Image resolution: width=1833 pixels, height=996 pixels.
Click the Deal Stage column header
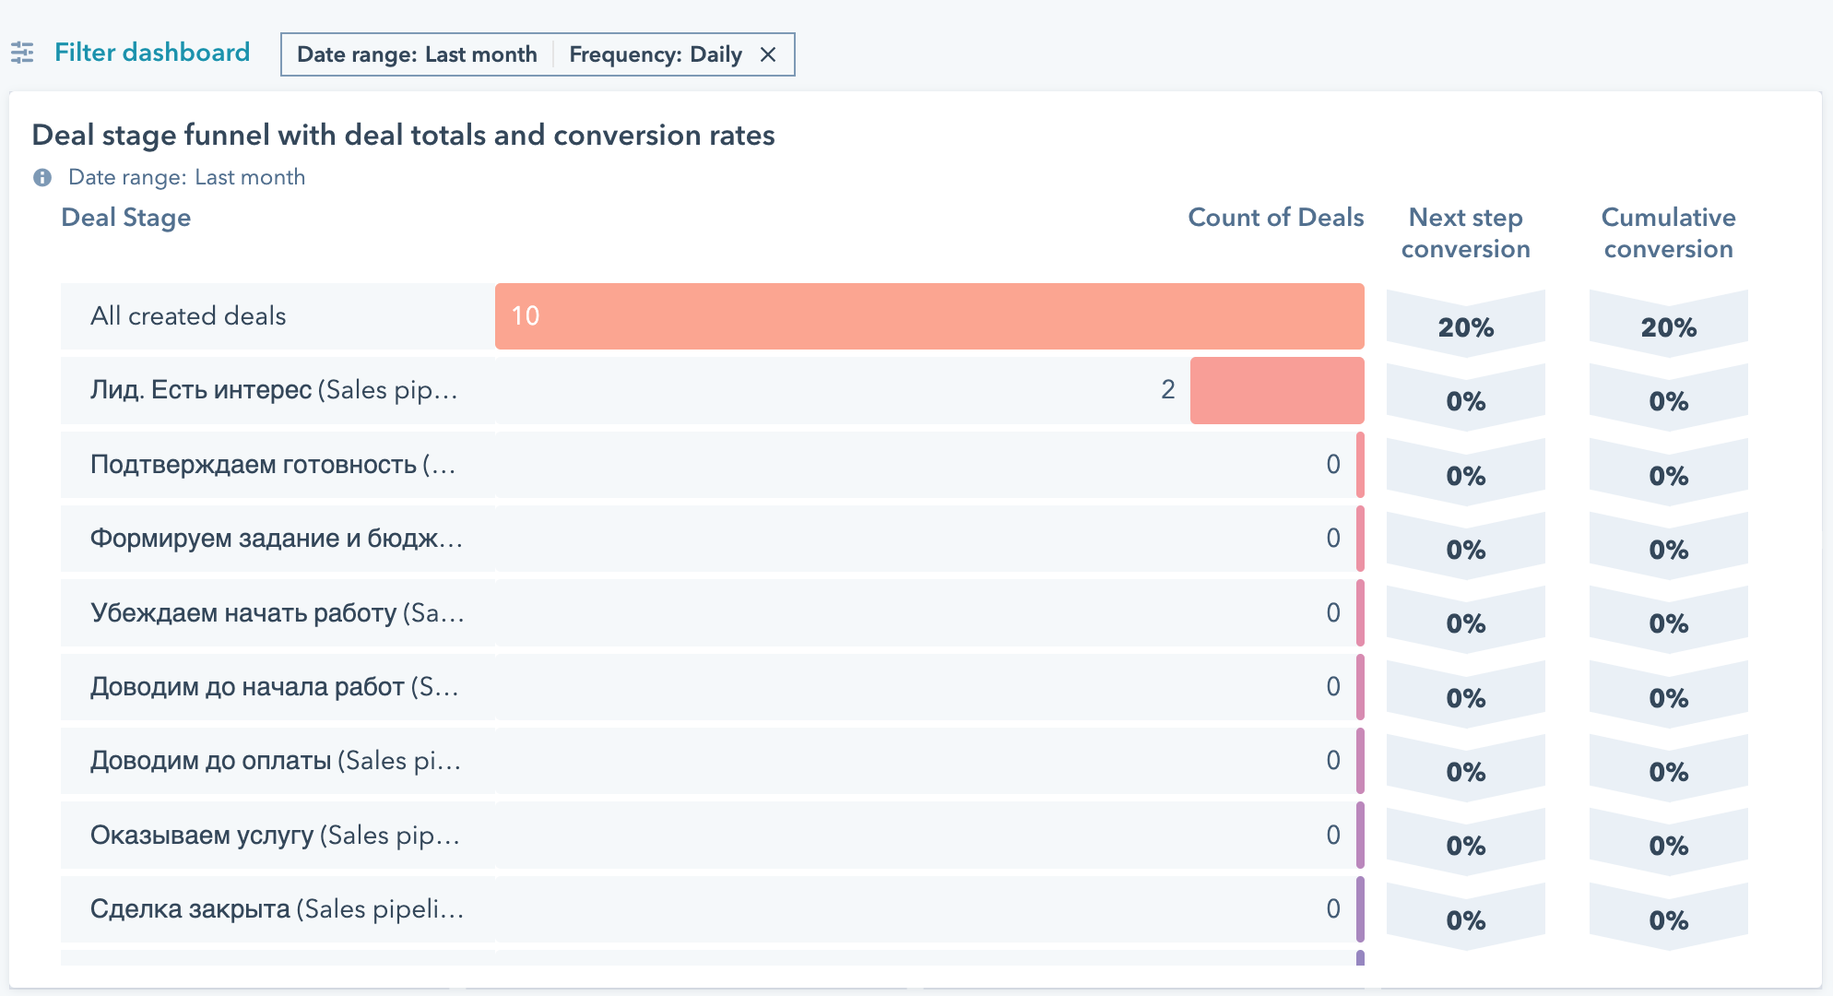(126, 218)
